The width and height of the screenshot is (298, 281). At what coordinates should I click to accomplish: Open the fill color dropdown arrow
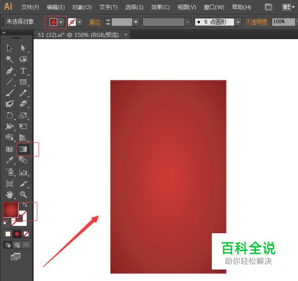pos(61,22)
